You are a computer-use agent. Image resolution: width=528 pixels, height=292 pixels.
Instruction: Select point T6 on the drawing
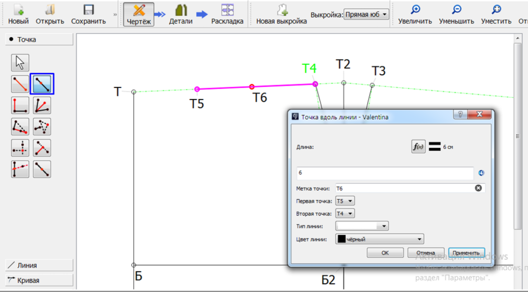coord(252,87)
